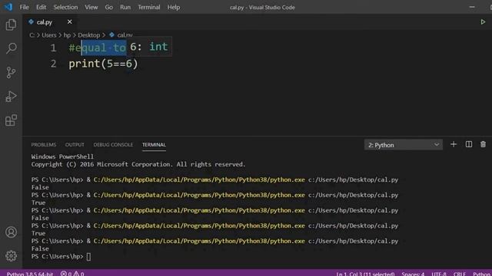
Task: Open the Edit menu
Action: pos(41,7)
